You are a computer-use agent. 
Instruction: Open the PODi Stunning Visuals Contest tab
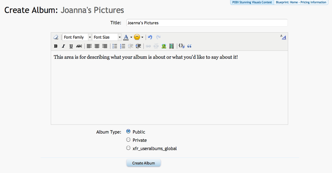(252, 2)
